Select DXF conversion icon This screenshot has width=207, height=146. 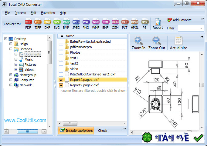tap(47, 24)
